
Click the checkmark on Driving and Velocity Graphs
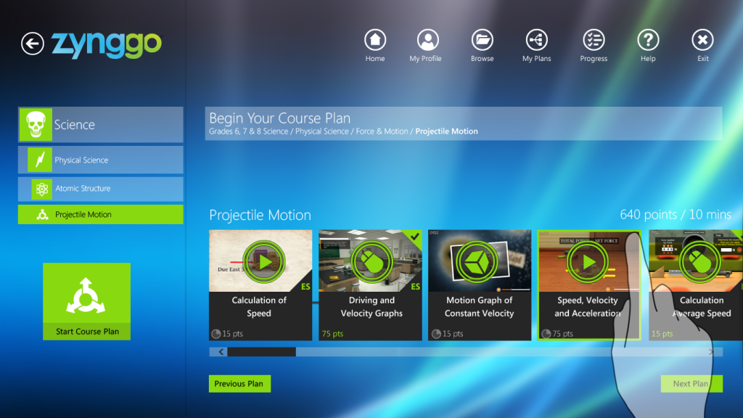coord(414,236)
